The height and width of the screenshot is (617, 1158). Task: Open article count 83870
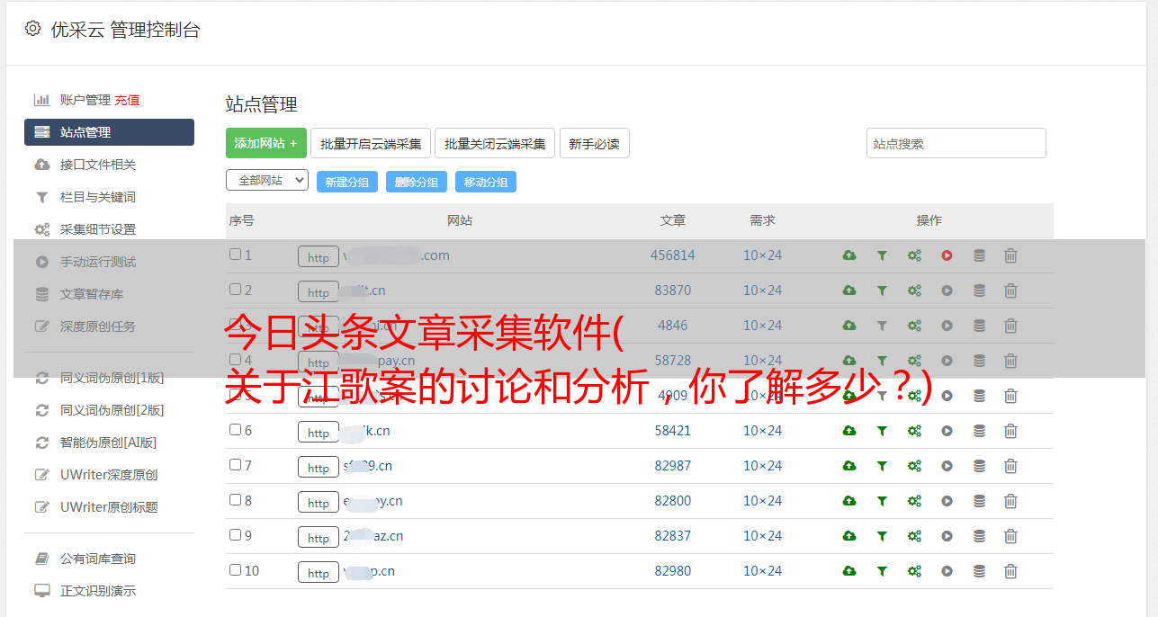click(673, 291)
